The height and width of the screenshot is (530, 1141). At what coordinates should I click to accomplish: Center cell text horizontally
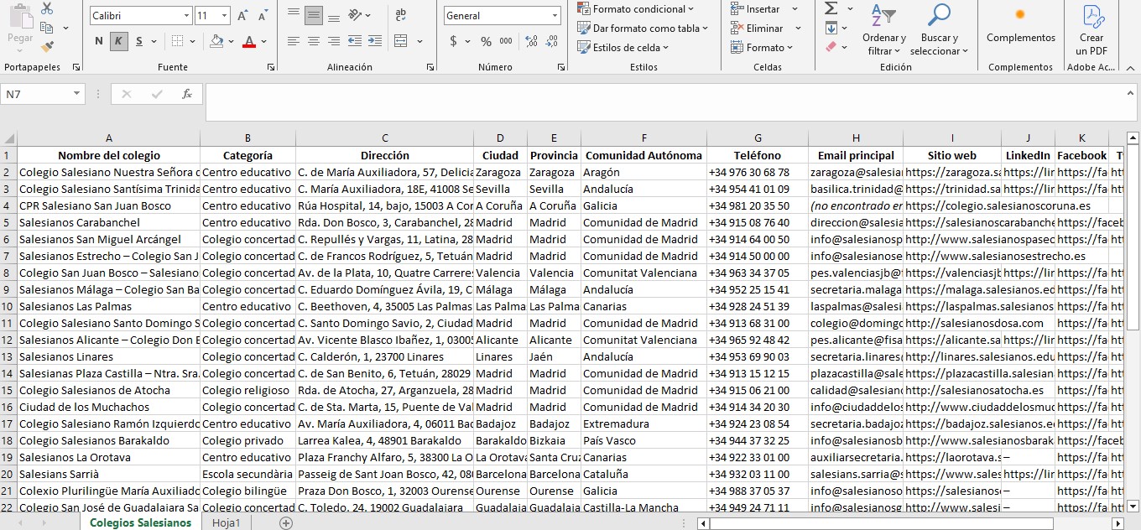click(314, 41)
